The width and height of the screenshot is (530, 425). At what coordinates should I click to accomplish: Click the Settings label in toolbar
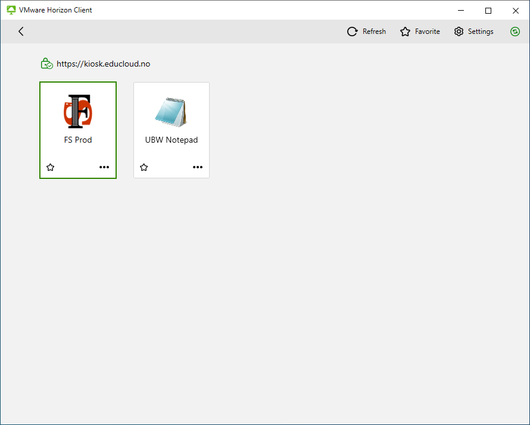481,32
